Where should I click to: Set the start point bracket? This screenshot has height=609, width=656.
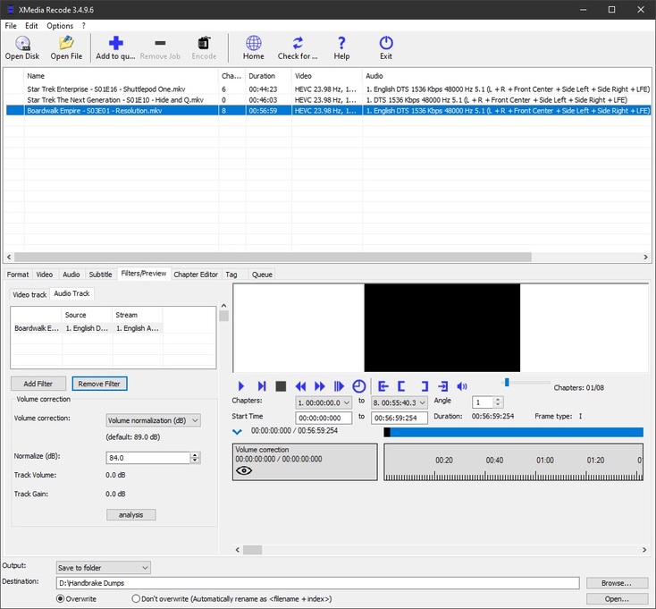(401, 386)
